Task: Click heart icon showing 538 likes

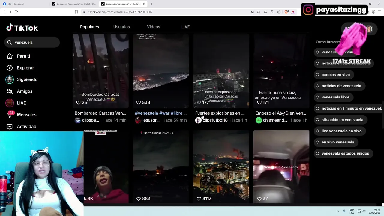Action: pos(139,102)
